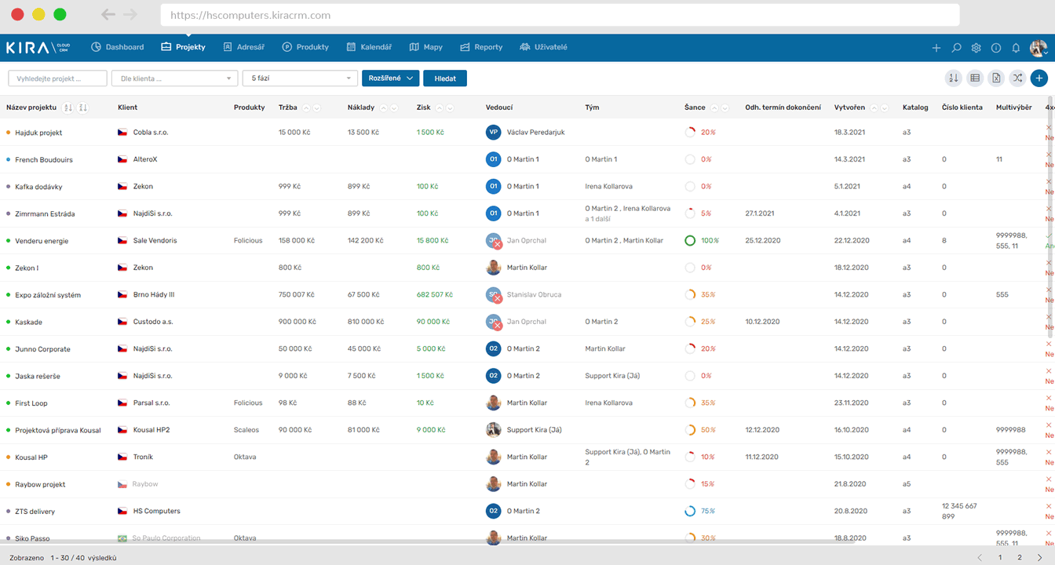Switch to the Projekty section
The width and height of the screenshot is (1055, 565).
coord(183,47)
